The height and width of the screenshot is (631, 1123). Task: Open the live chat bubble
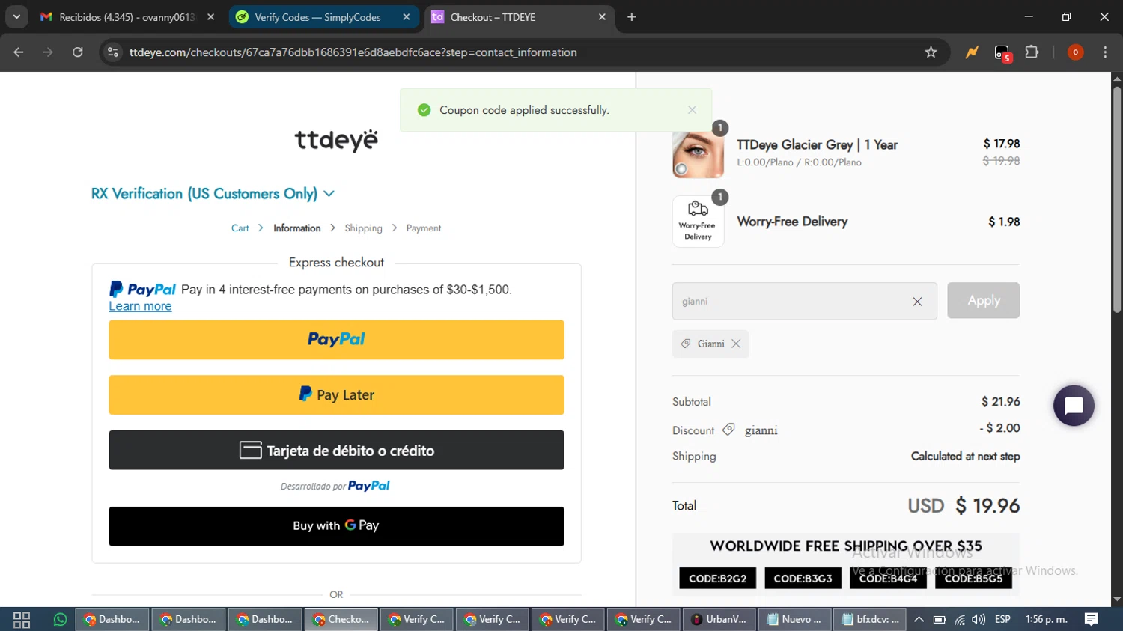click(x=1074, y=406)
